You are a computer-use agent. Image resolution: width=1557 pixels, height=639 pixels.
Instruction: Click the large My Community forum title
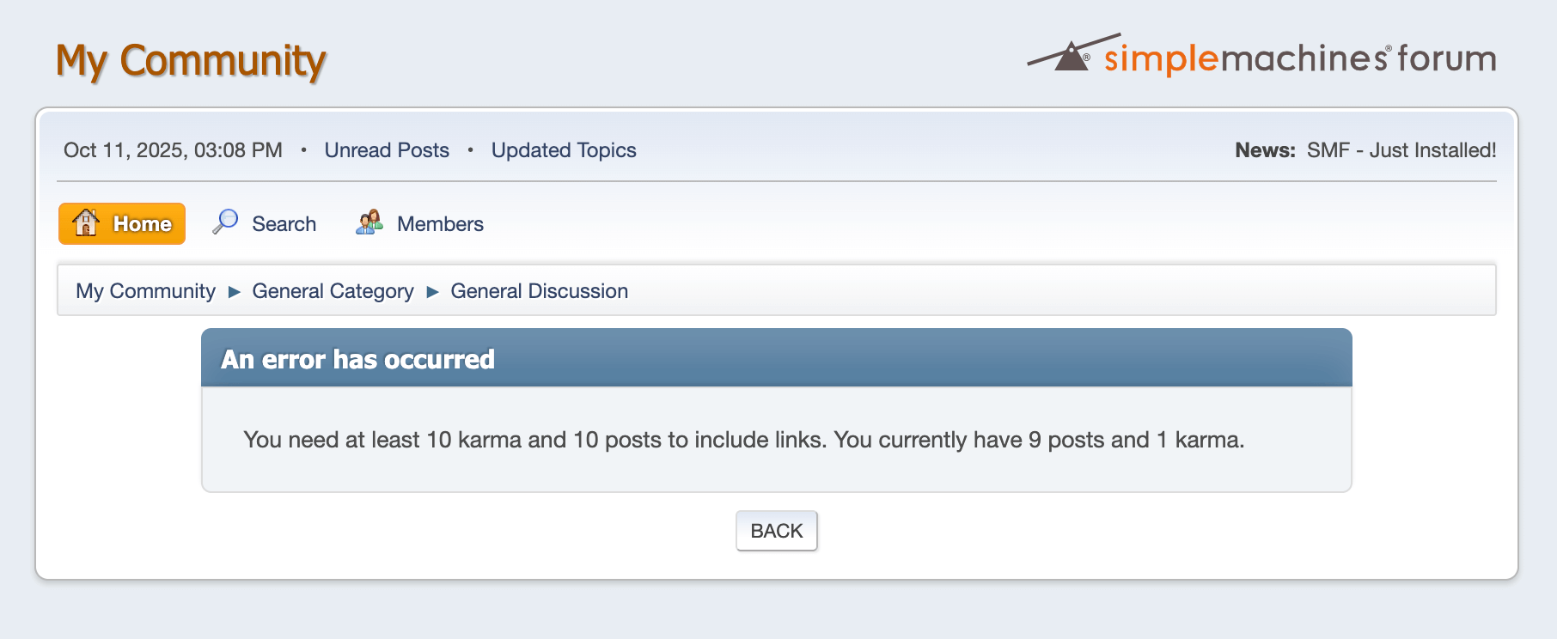click(x=191, y=61)
